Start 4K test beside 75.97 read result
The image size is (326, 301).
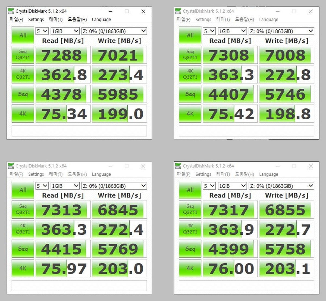click(x=23, y=268)
